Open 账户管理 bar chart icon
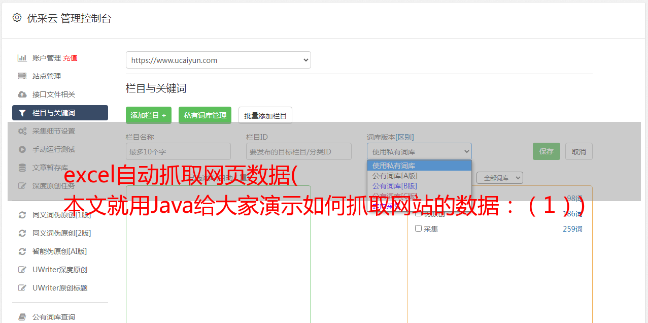Screen dimensions: 648x323 pyautogui.click(x=22, y=58)
